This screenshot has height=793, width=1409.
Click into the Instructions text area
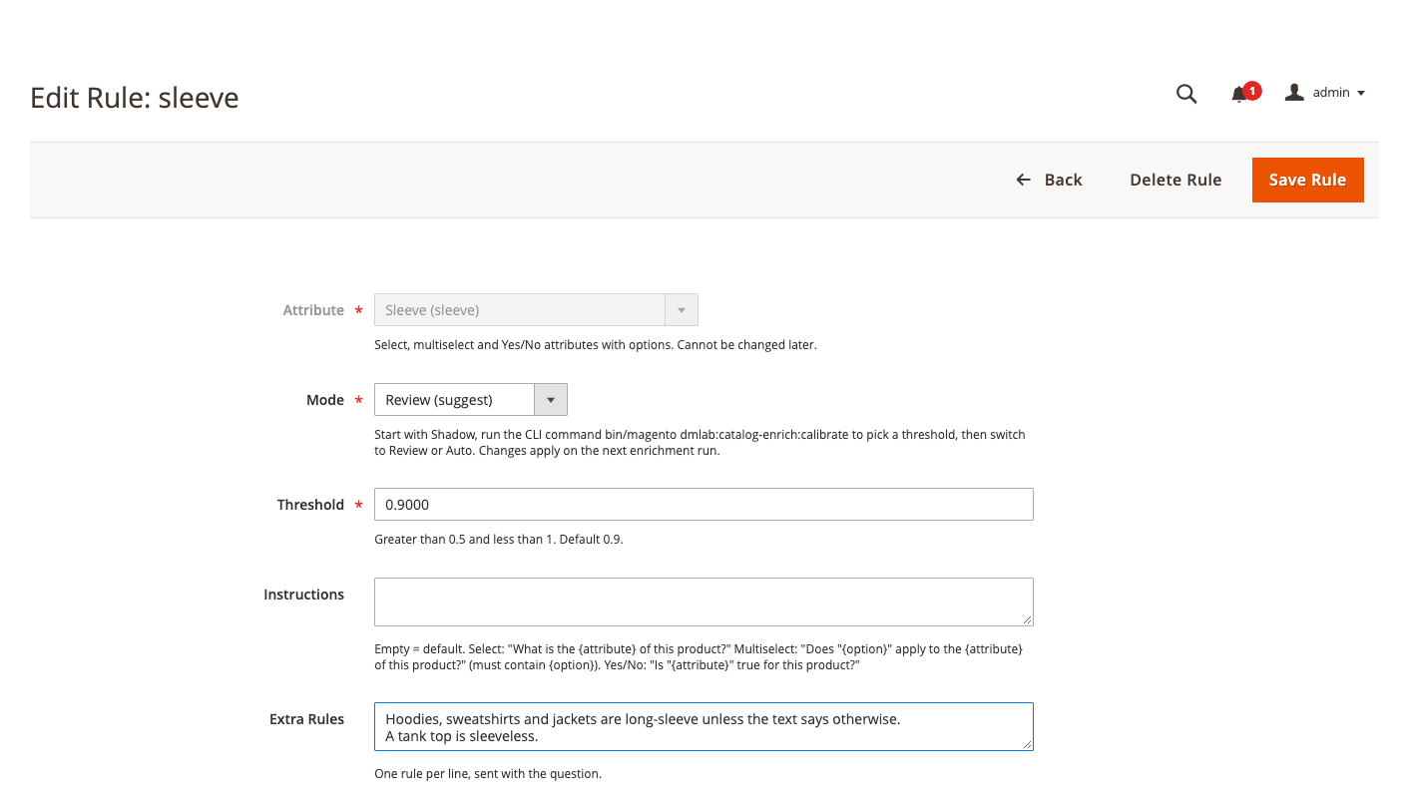tap(704, 601)
